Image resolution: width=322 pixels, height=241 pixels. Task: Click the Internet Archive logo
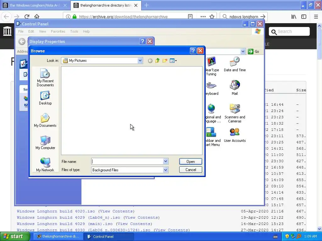click(7, 31)
